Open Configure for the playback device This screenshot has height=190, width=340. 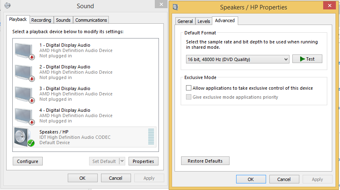28,161
